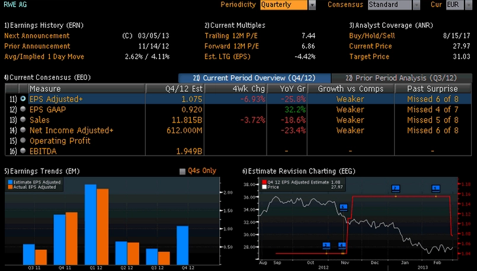Click Missed 4 of 7 surprise cell
Screen dimensions: 477x271
tap(433, 109)
